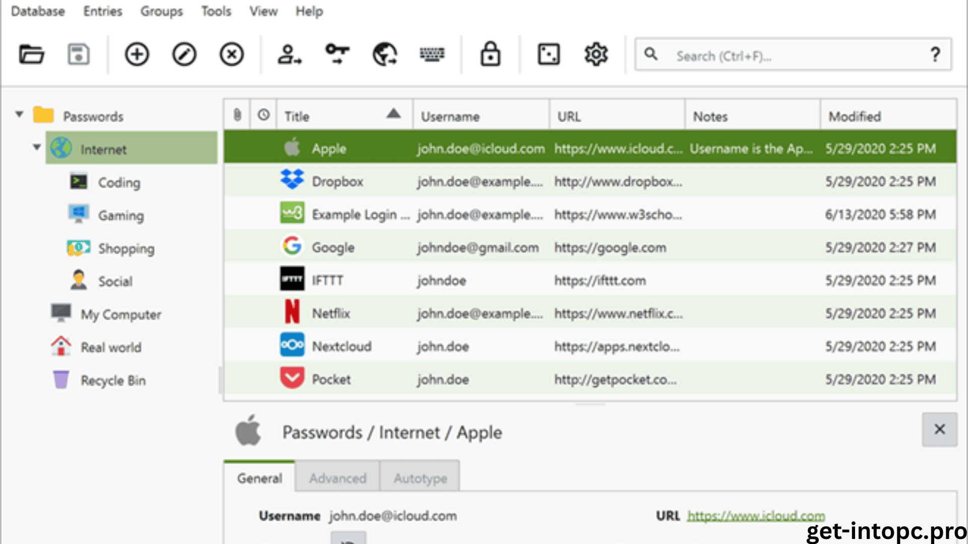Screen dimensions: 968x544
Task: Save database using the floppy disk icon
Action: [79, 54]
